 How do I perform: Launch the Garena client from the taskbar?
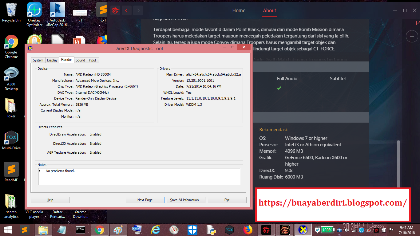click(266, 230)
